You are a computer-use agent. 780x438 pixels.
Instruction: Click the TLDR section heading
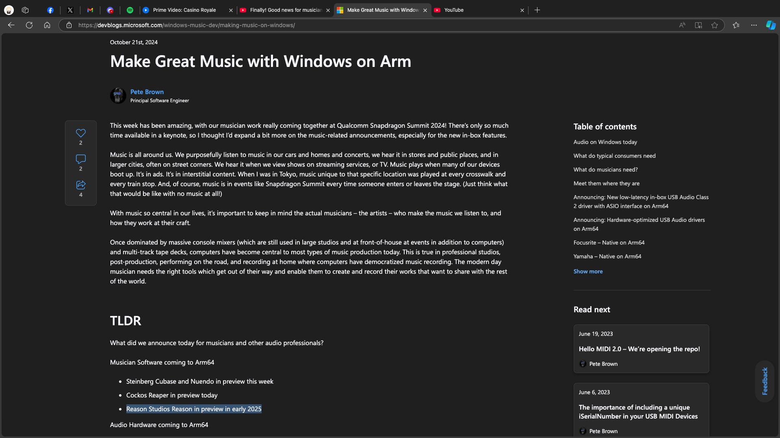pyautogui.click(x=126, y=320)
